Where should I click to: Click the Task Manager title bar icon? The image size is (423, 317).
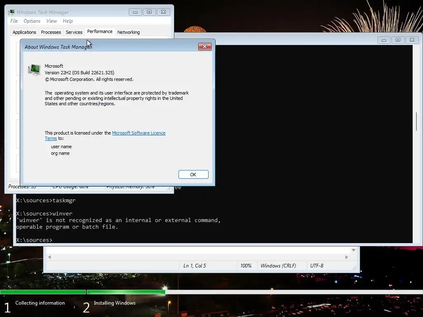pos(11,12)
